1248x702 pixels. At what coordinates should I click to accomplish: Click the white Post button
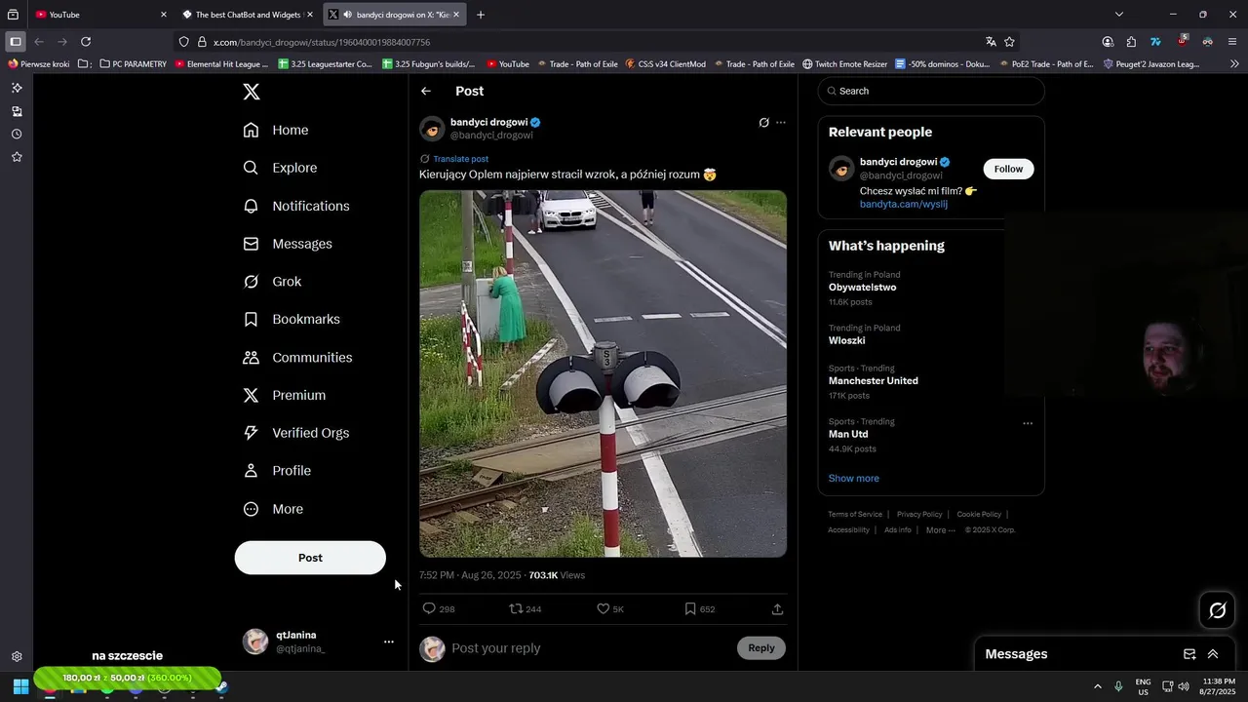coord(310,558)
